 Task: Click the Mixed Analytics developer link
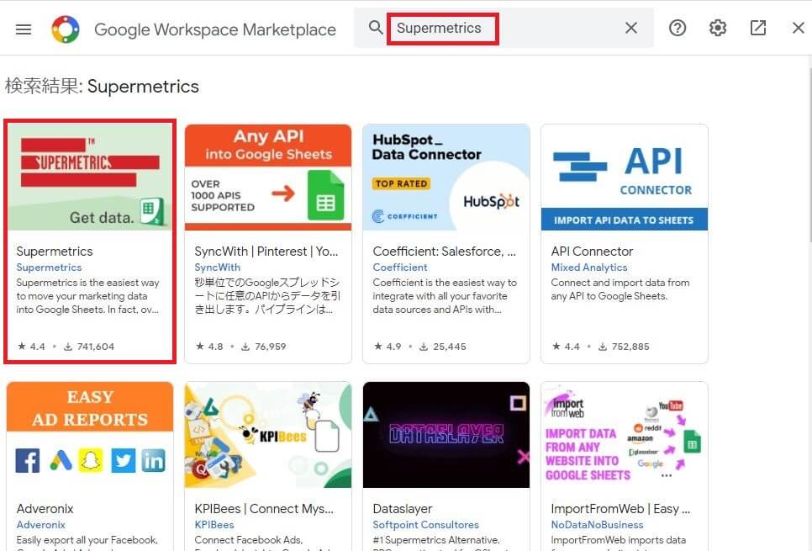(x=588, y=268)
